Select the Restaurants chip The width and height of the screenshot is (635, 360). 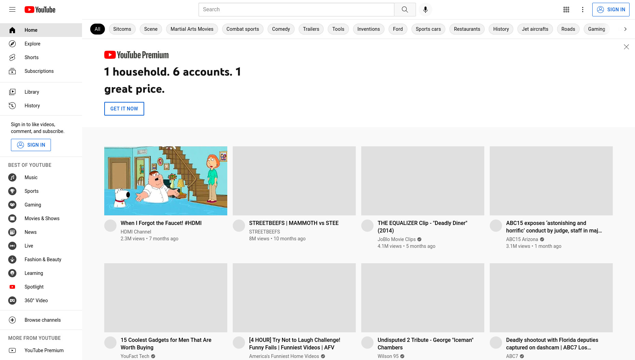tap(467, 29)
